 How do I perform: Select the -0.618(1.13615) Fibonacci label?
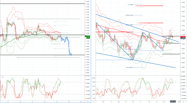(129, 15)
